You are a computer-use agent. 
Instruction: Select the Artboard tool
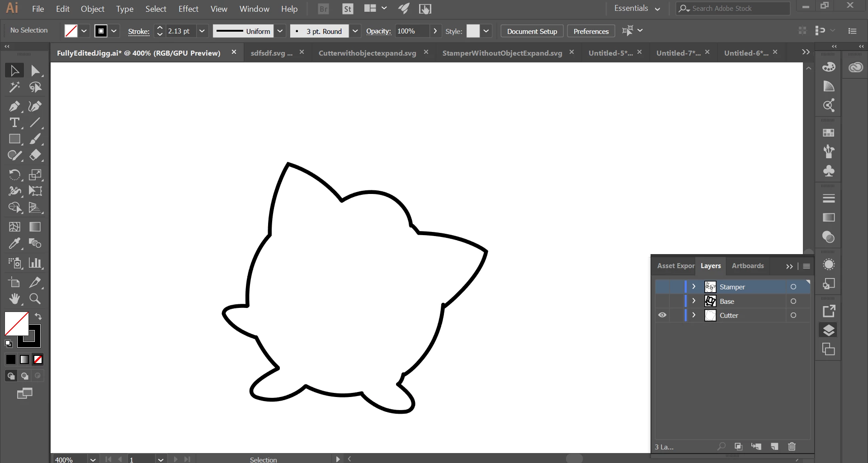click(14, 283)
